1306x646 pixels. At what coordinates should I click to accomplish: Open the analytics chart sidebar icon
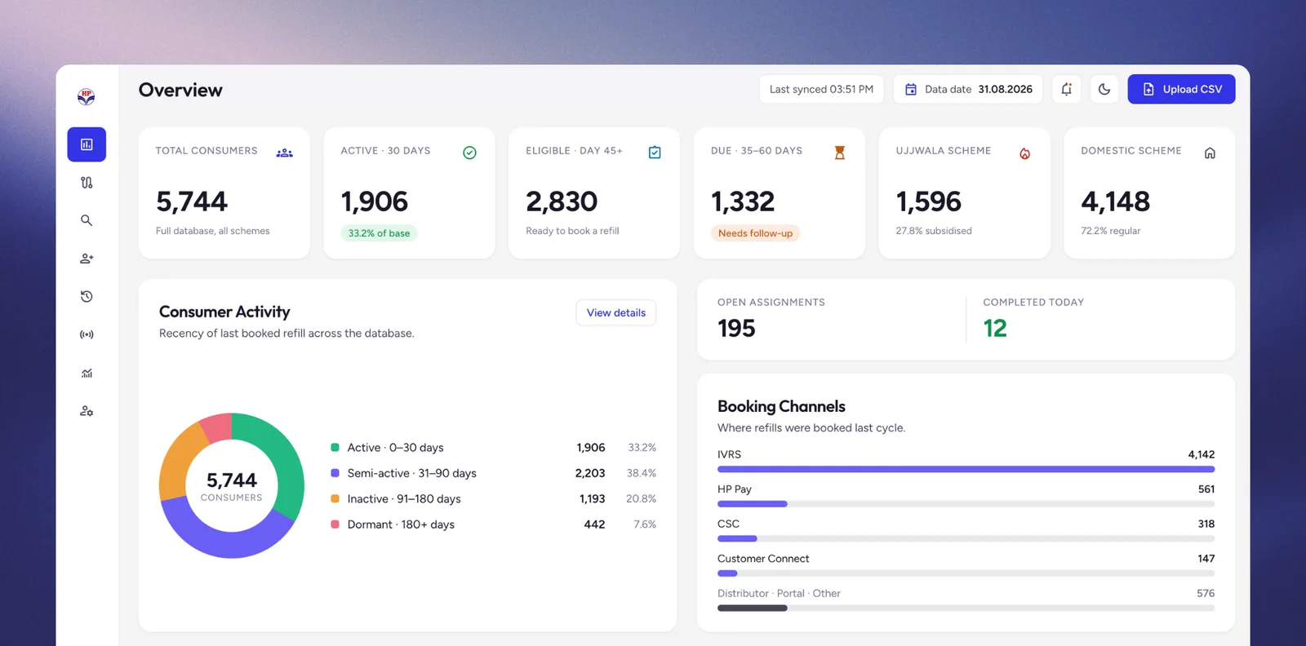coord(87,373)
